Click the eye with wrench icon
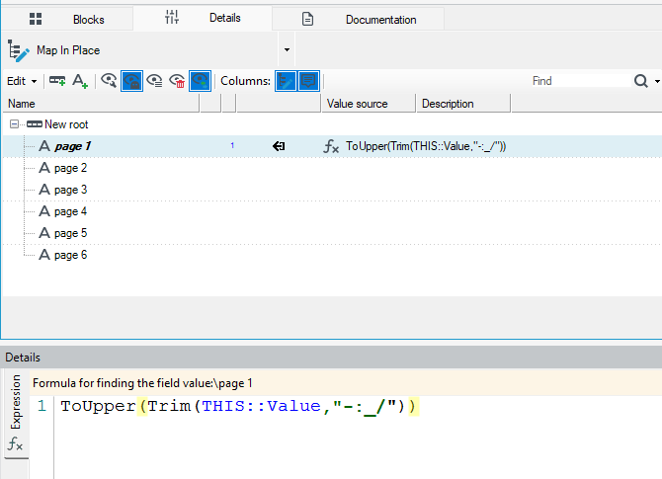 pos(109,81)
